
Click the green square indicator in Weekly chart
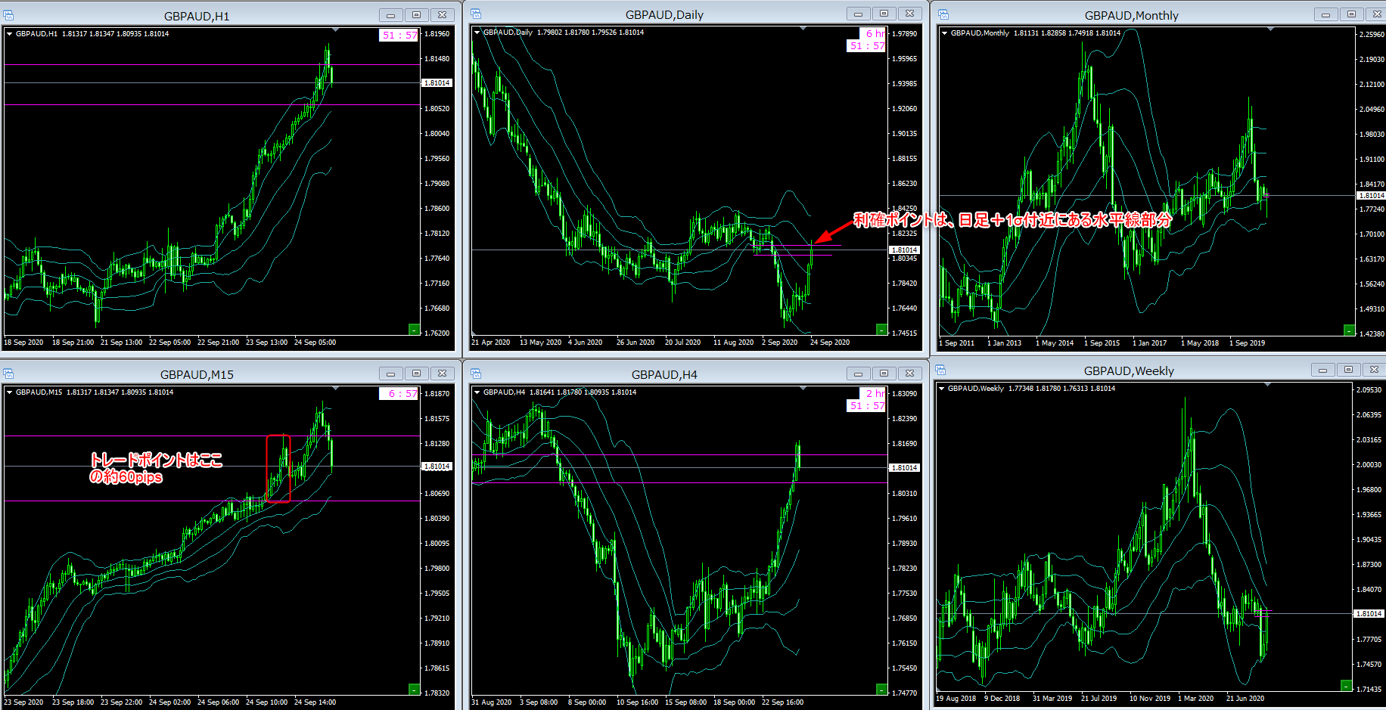[x=1346, y=685]
